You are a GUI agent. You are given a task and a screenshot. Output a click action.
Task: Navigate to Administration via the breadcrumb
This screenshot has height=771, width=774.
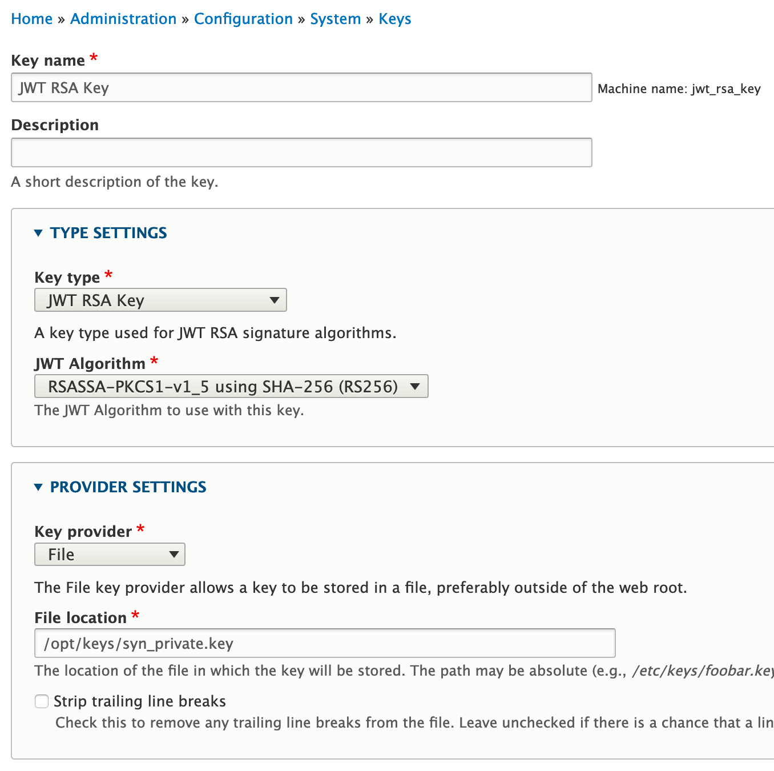pyautogui.click(x=123, y=18)
